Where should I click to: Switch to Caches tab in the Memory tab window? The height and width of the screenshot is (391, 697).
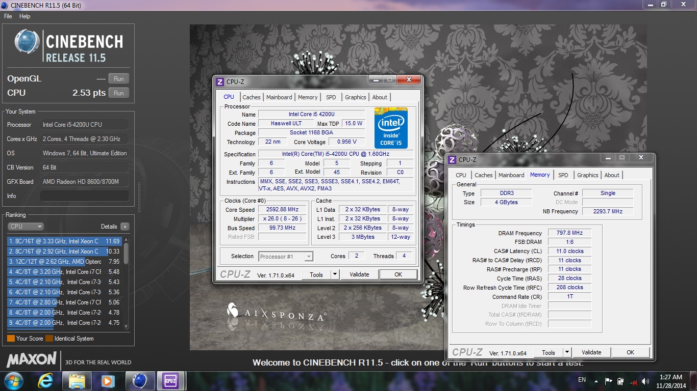484,175
